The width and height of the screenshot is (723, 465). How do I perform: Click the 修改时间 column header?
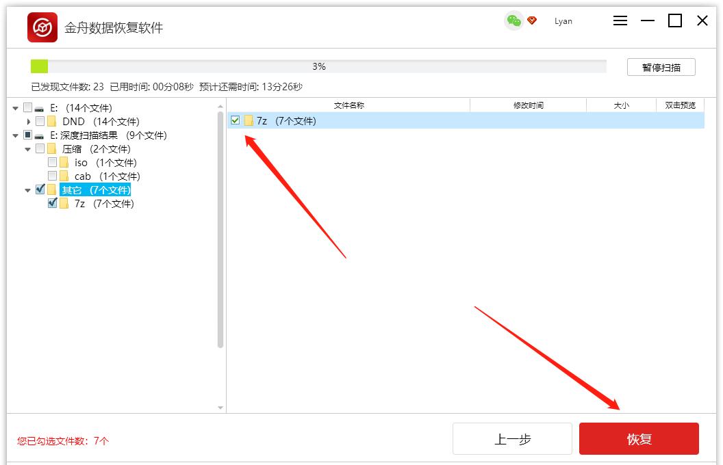pos(528,105)
